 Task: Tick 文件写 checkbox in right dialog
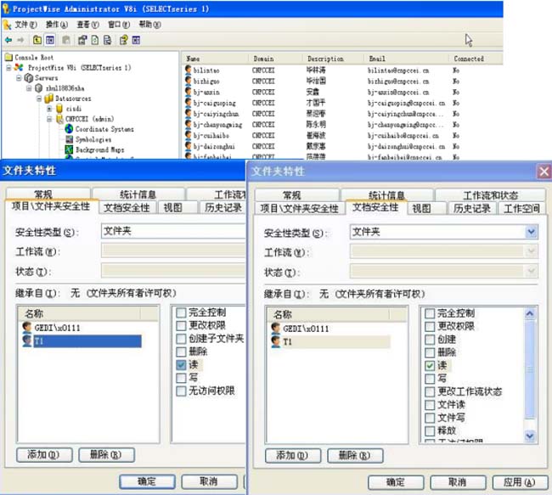coord(430,418)
